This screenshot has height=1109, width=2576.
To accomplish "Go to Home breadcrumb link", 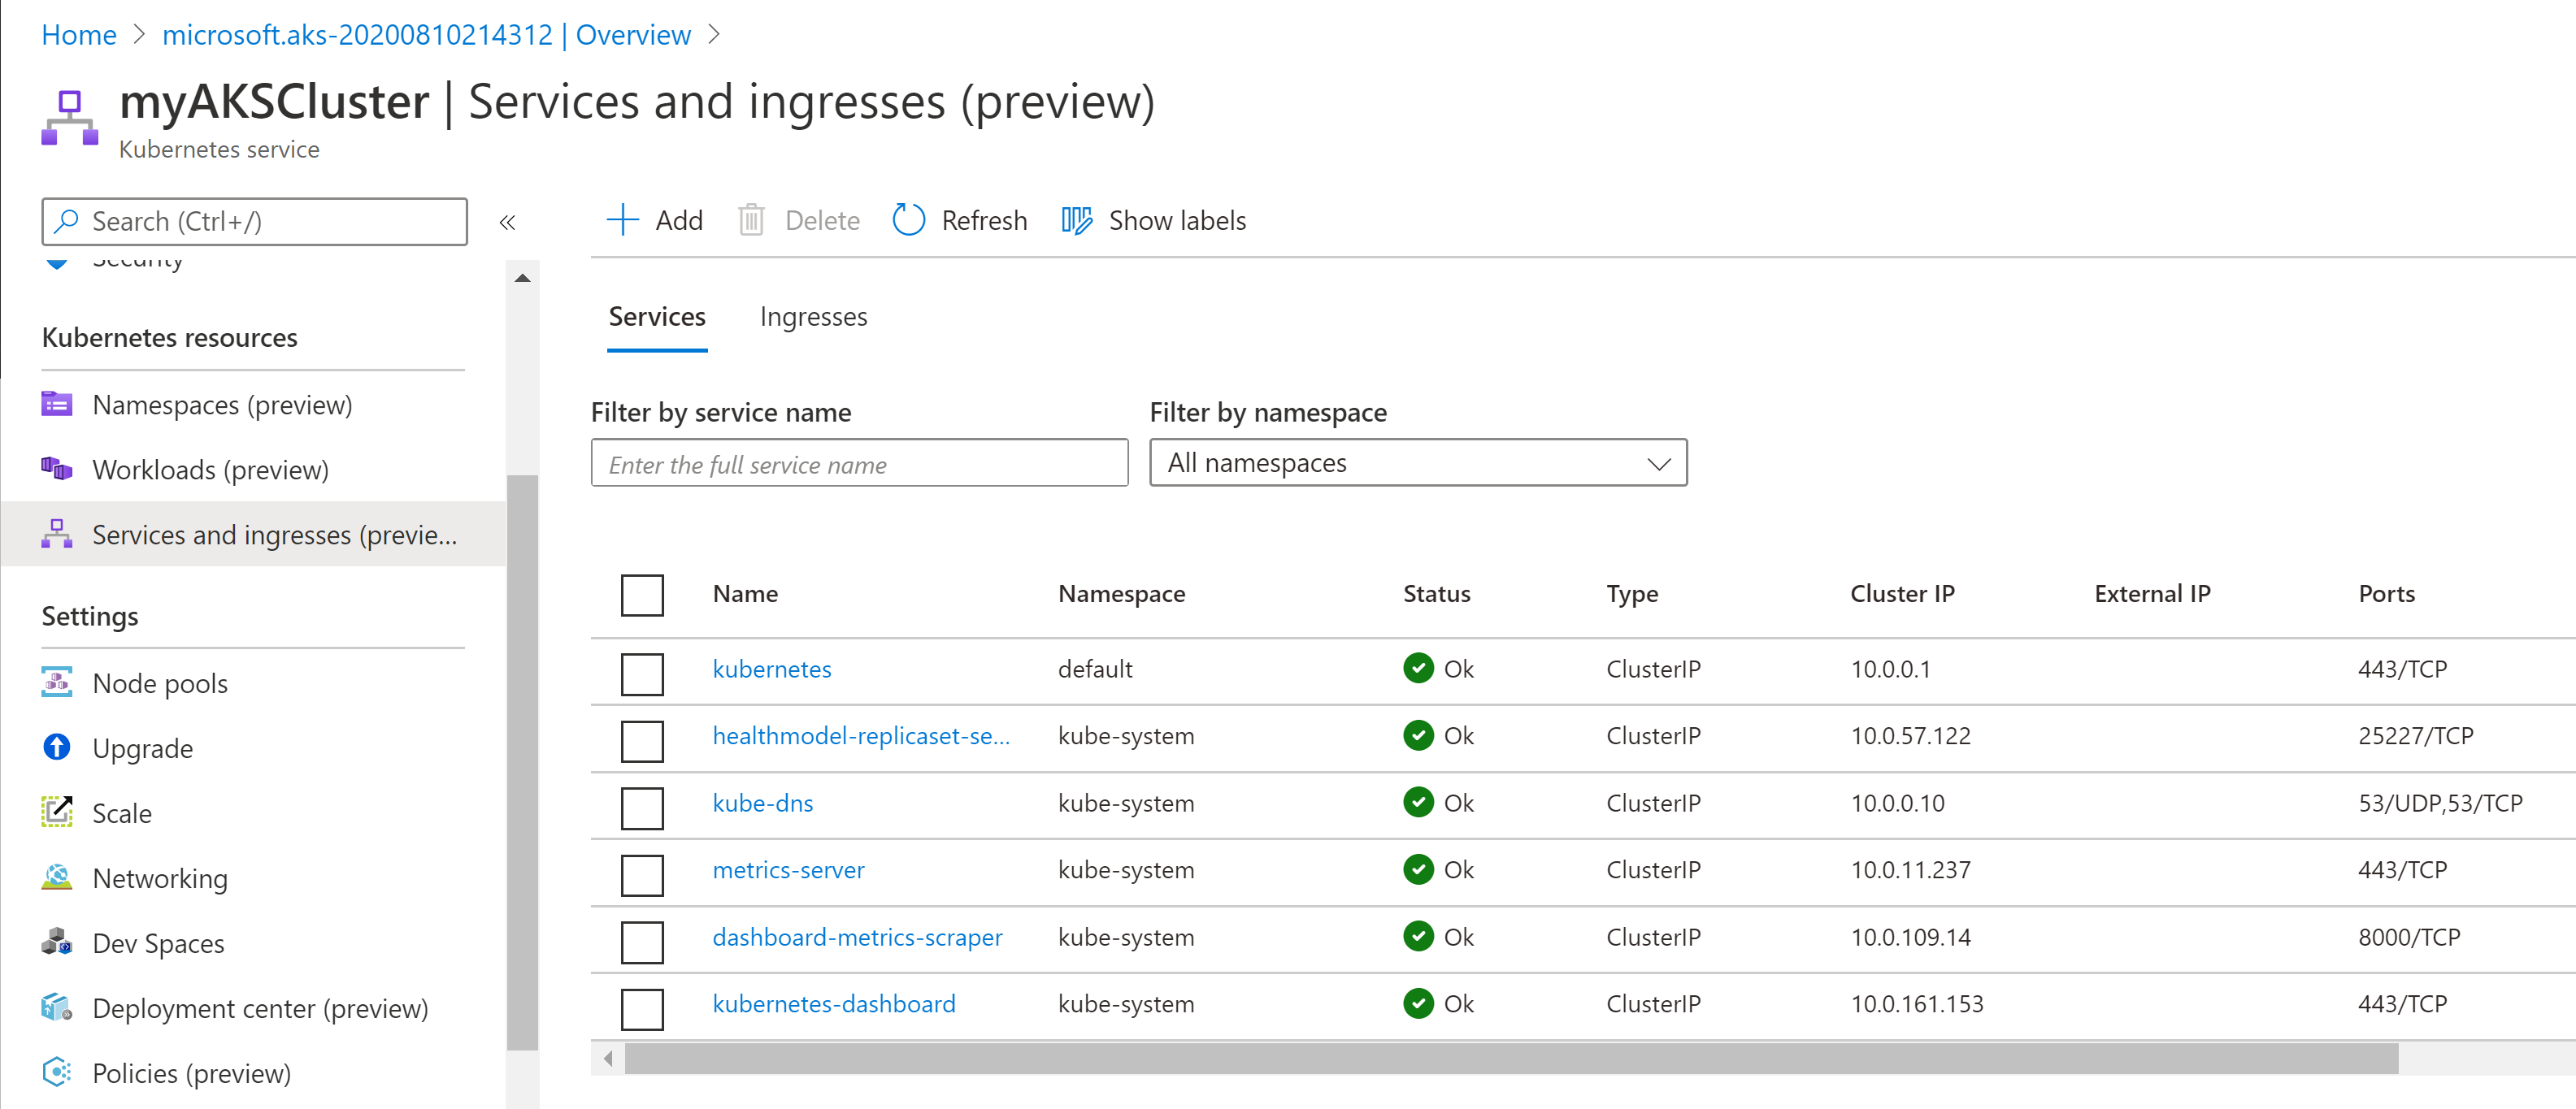I will [79, 34].
